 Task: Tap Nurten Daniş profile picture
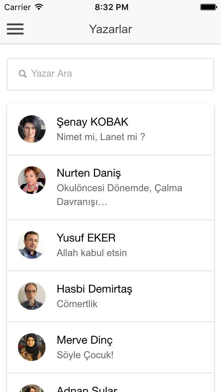coord(32,180)
